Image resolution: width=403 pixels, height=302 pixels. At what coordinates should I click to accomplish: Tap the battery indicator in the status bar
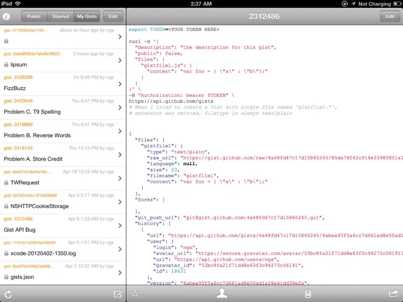coord(397,4)
